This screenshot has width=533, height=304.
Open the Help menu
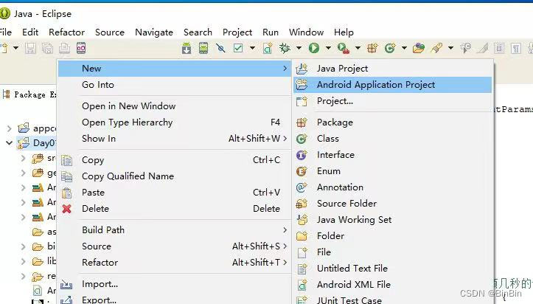(x=344, y=32)
